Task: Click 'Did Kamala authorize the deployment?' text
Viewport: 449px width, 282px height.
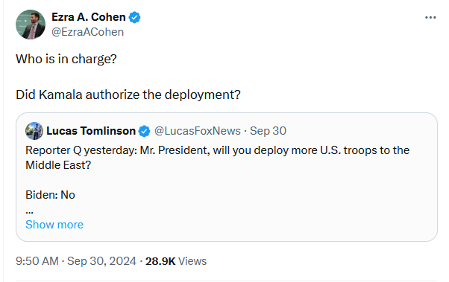Action: [128, 94]
